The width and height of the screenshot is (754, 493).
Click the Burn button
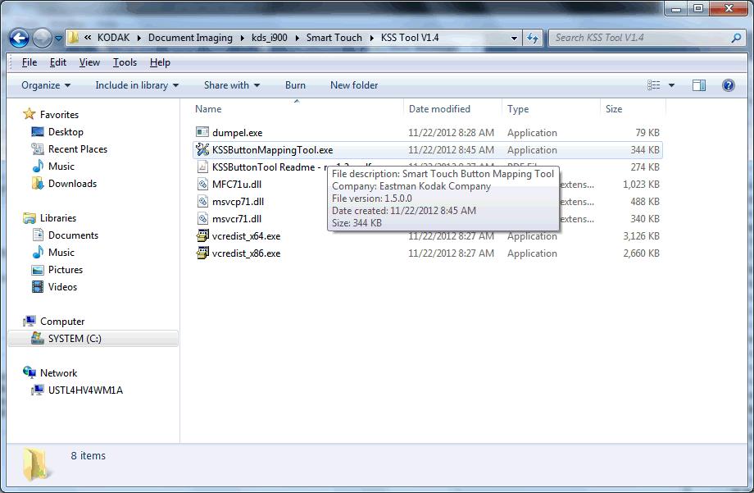[295, 85]
